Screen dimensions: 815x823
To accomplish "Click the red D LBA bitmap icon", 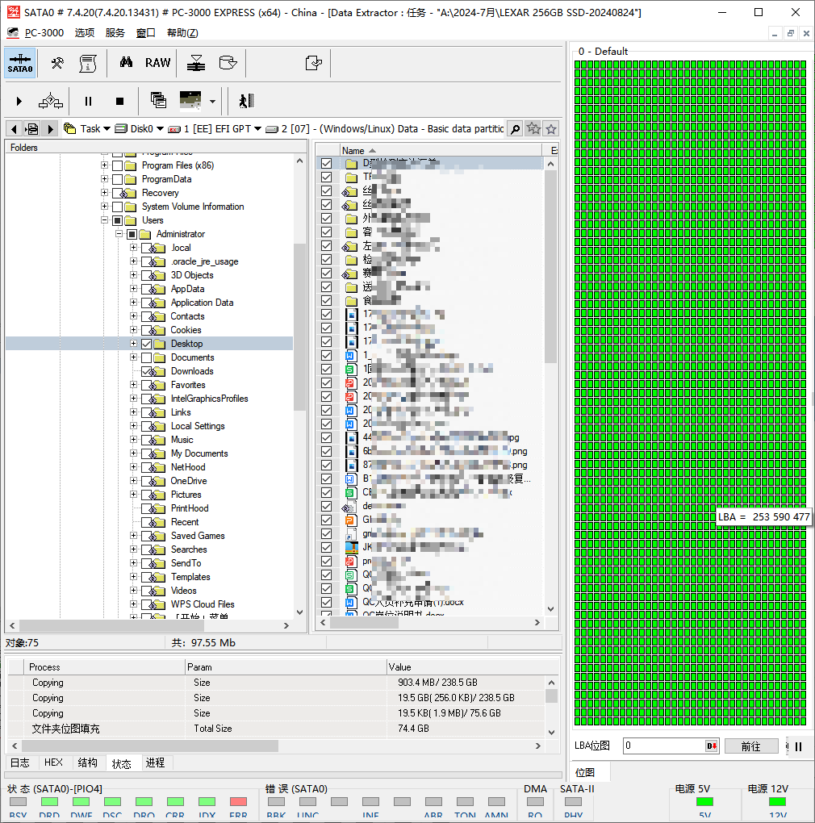I will (x=712, y=746).
